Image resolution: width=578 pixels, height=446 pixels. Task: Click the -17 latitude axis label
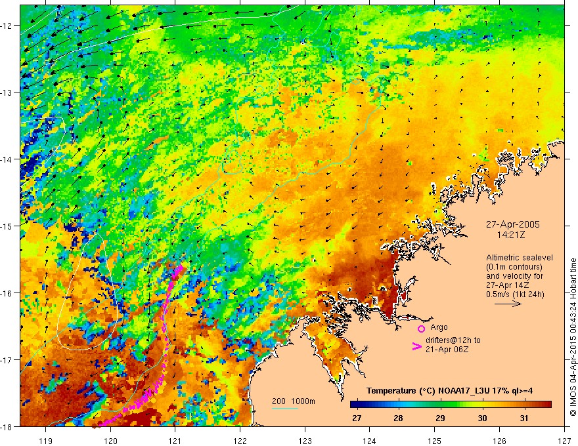coord(7,360)
